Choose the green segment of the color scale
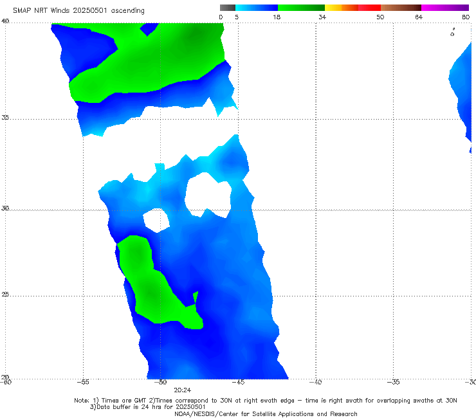Viewport: 476px width, 418px height. pos(301,8)
